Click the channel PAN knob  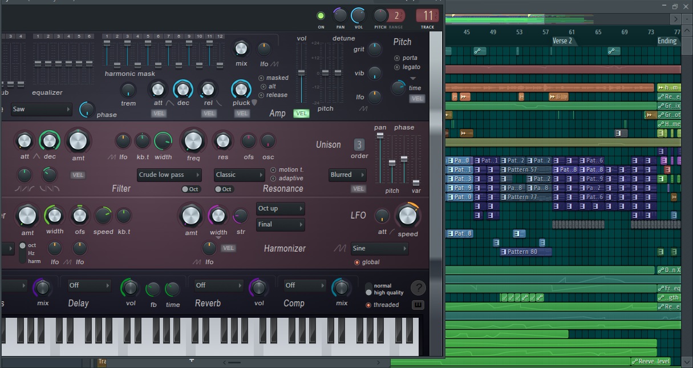pos(340,15)
